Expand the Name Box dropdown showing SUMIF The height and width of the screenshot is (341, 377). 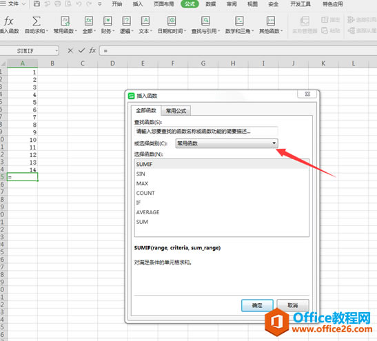57,51
